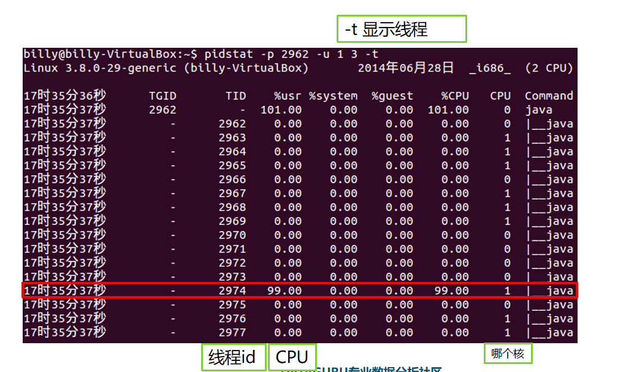Click the green "CPU" annotation label below terminal
This screenshot has height=372, width=626.
tap(292, 357)
